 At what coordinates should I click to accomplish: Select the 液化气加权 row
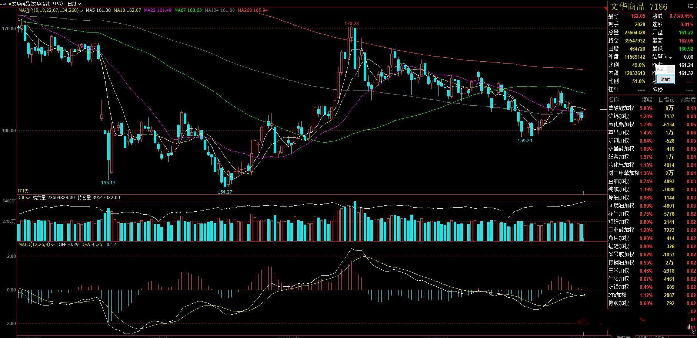(652, 165)
